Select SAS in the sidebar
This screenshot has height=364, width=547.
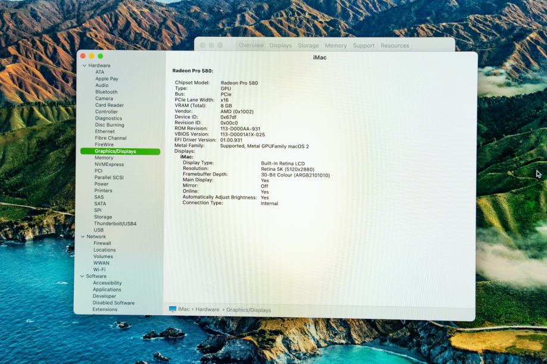point(99,197)
